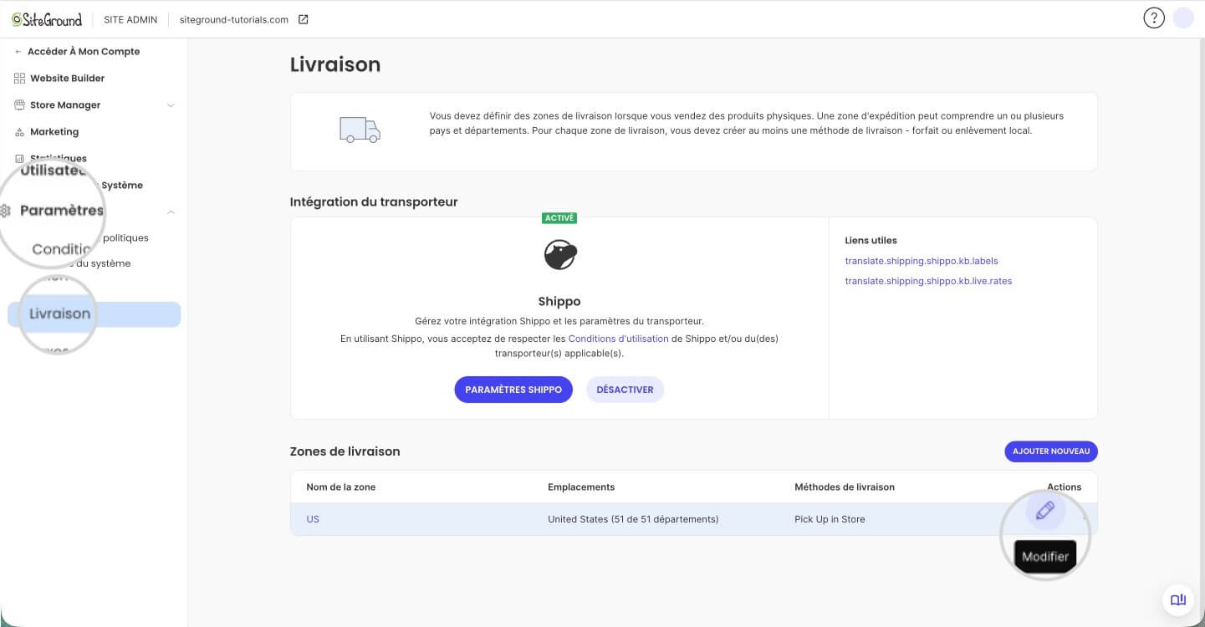1205x627 pixels.
Task: Open the knowledge base book icon
Action: point(1178,599)
